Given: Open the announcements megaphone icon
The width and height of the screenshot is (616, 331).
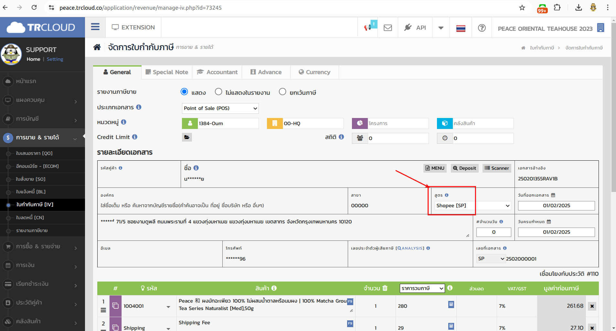Looking at the screenshot, I should coord(368,27).
